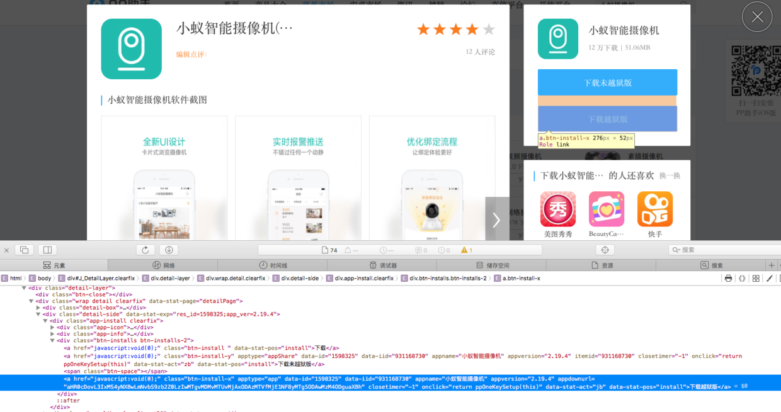Click the star rating of the app
The image size is (781, 412).
click(456, 30)
